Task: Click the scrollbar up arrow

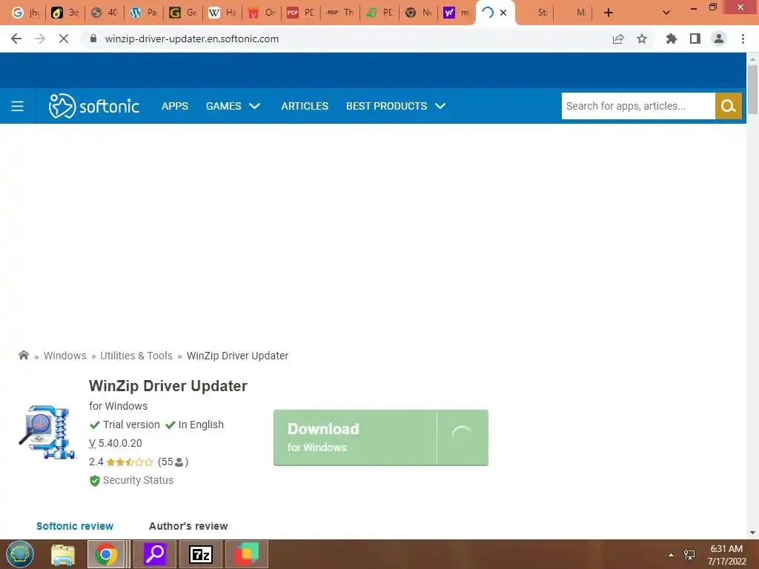Action: (752, 59)
